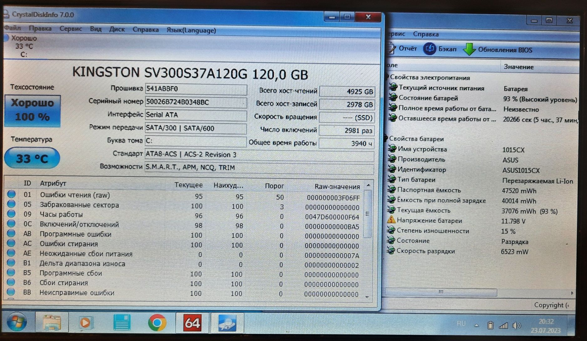The width and height of the screenshot is (587, 341).
Task: Click the SMART list scrollbar down arrow
Action: [x=368, y=297]
